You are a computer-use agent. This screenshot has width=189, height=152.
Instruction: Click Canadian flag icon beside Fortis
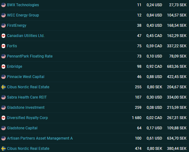tap(3, 46)
